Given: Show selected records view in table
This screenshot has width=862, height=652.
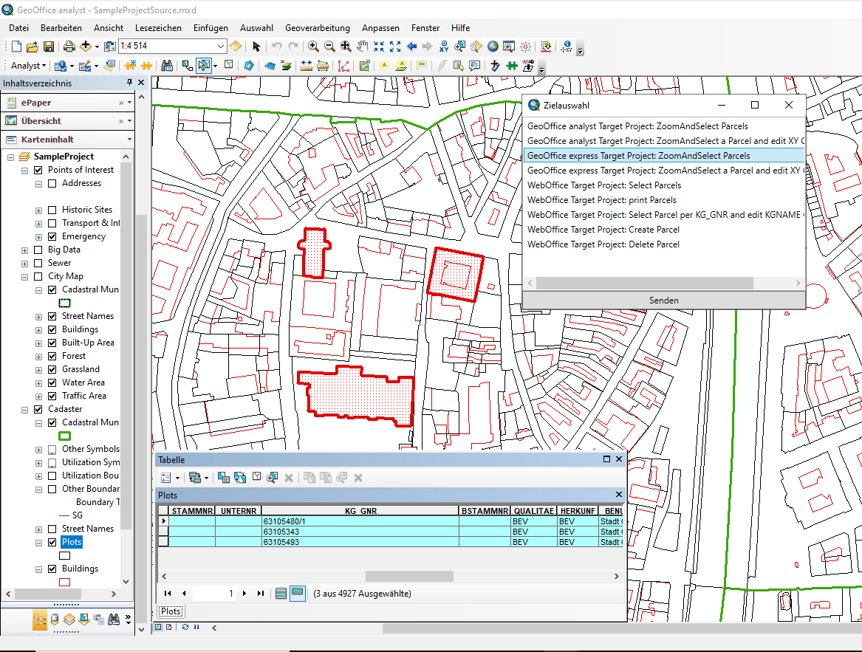Looking at the screenshot, I should [x=298, y=593].
